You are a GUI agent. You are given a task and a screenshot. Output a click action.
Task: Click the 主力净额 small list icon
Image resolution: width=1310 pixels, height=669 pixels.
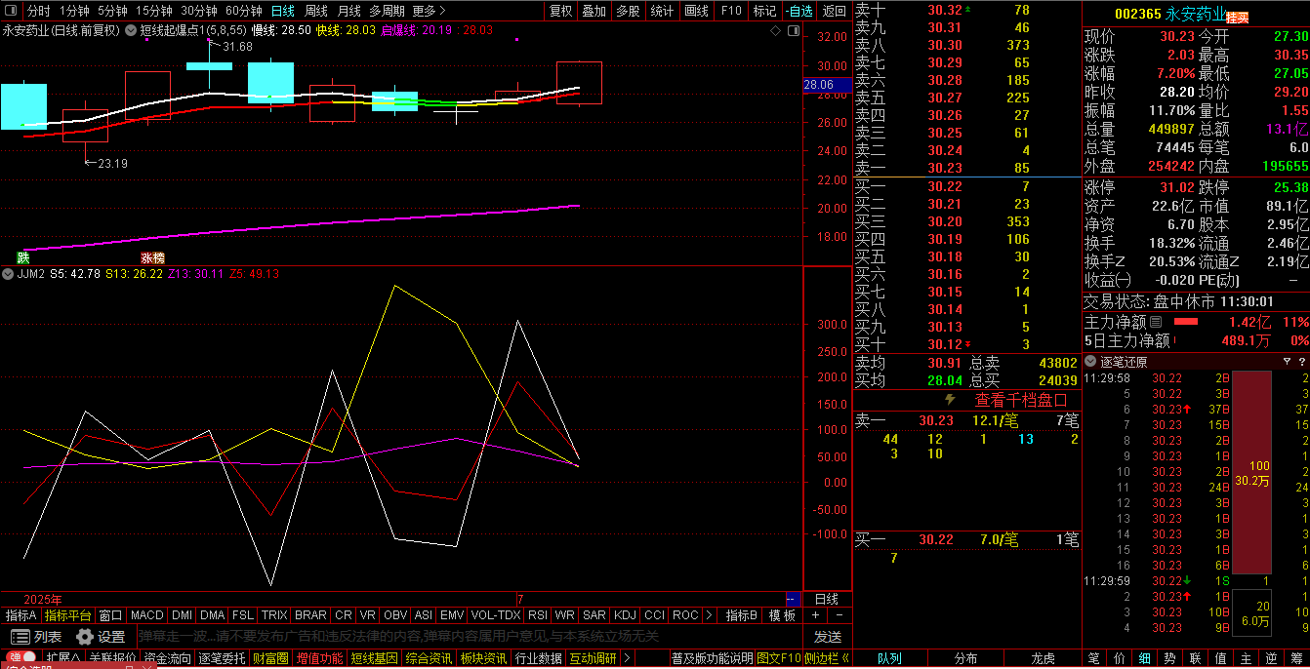1155,322
